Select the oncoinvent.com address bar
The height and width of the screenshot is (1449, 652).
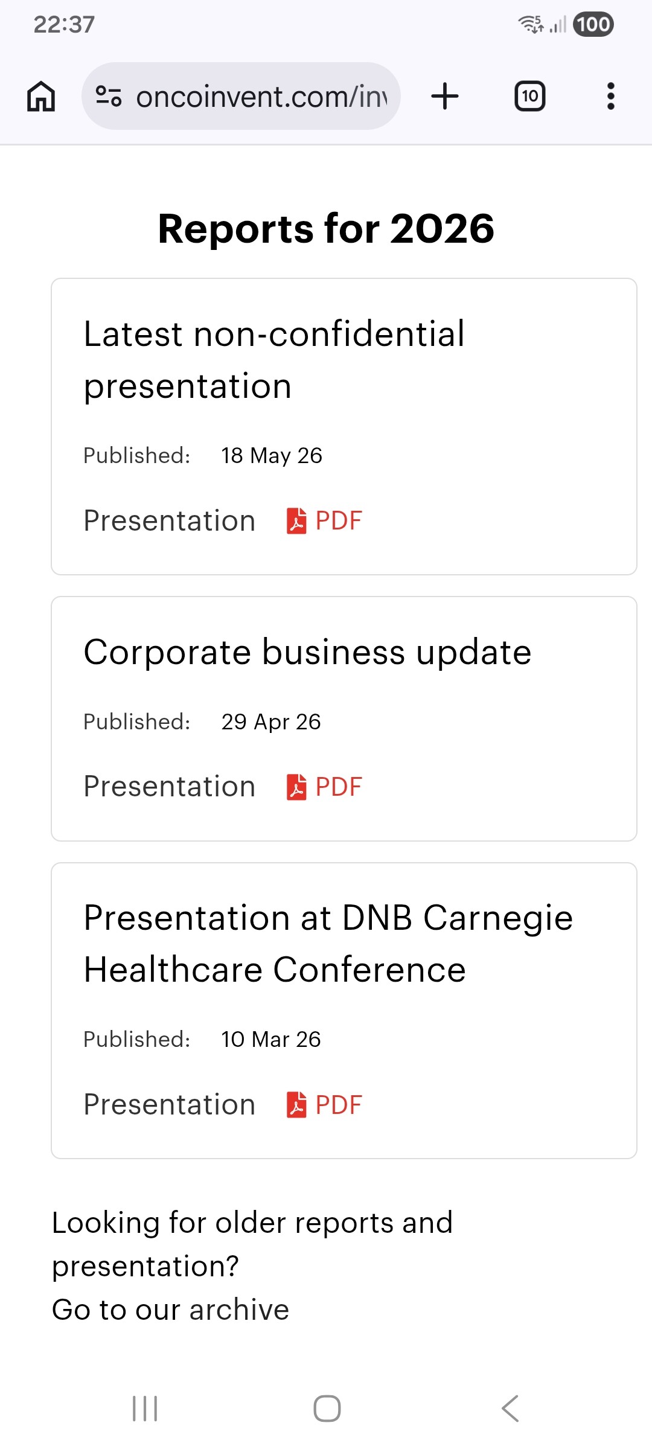click(x=241, y=97)
